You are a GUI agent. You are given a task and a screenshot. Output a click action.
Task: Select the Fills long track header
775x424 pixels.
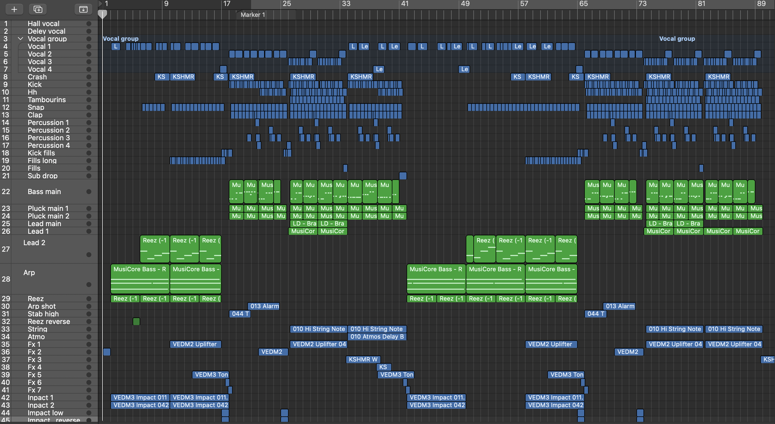[x=49, y=160]
